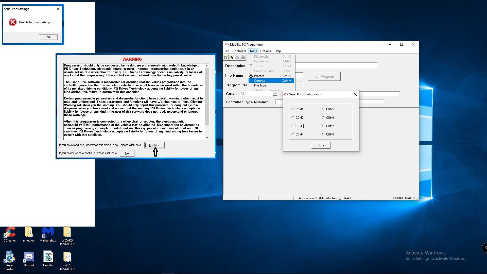Click OK on serial port error
Screen dimensions: 487x274
(48, 37)
